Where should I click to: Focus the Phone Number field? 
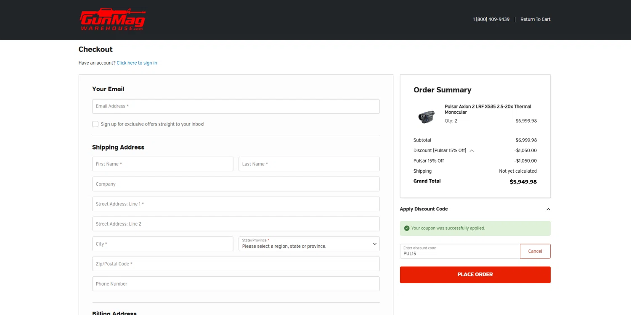point(236,284)
